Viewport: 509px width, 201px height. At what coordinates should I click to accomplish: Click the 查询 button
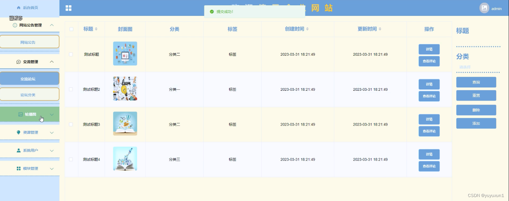point(476,82)
